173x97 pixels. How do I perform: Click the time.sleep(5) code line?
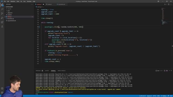pyautogui.click(x=47, y=18)
